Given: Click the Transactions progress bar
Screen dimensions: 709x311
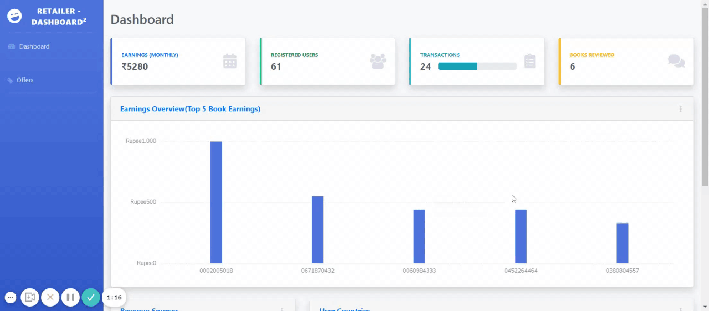Looking at the screenshot, I should [477, 66].
